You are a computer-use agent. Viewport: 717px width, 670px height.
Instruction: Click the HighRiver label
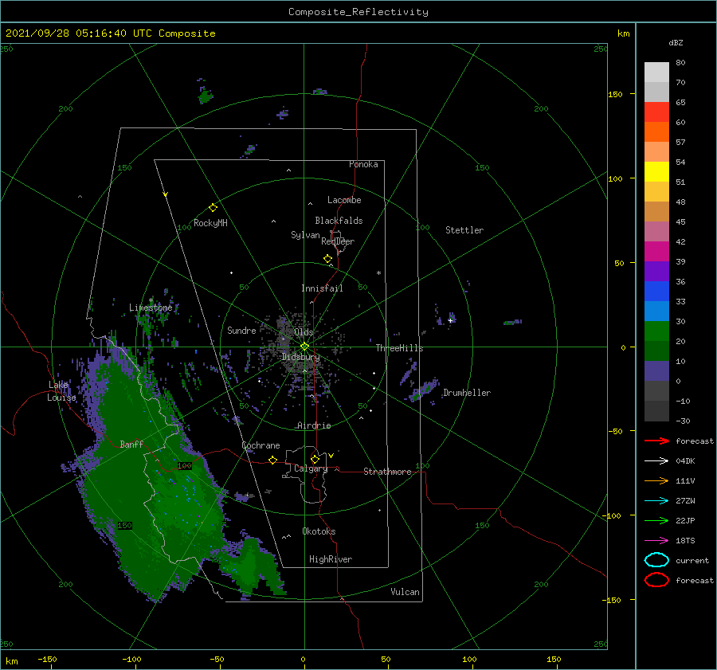pos(330,559)
